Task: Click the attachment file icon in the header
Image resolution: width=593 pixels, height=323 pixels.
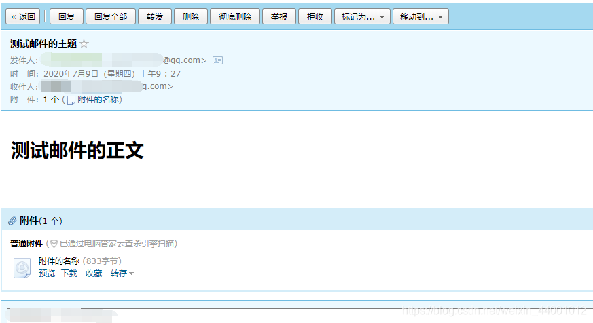Action: [x=71, y=100]
